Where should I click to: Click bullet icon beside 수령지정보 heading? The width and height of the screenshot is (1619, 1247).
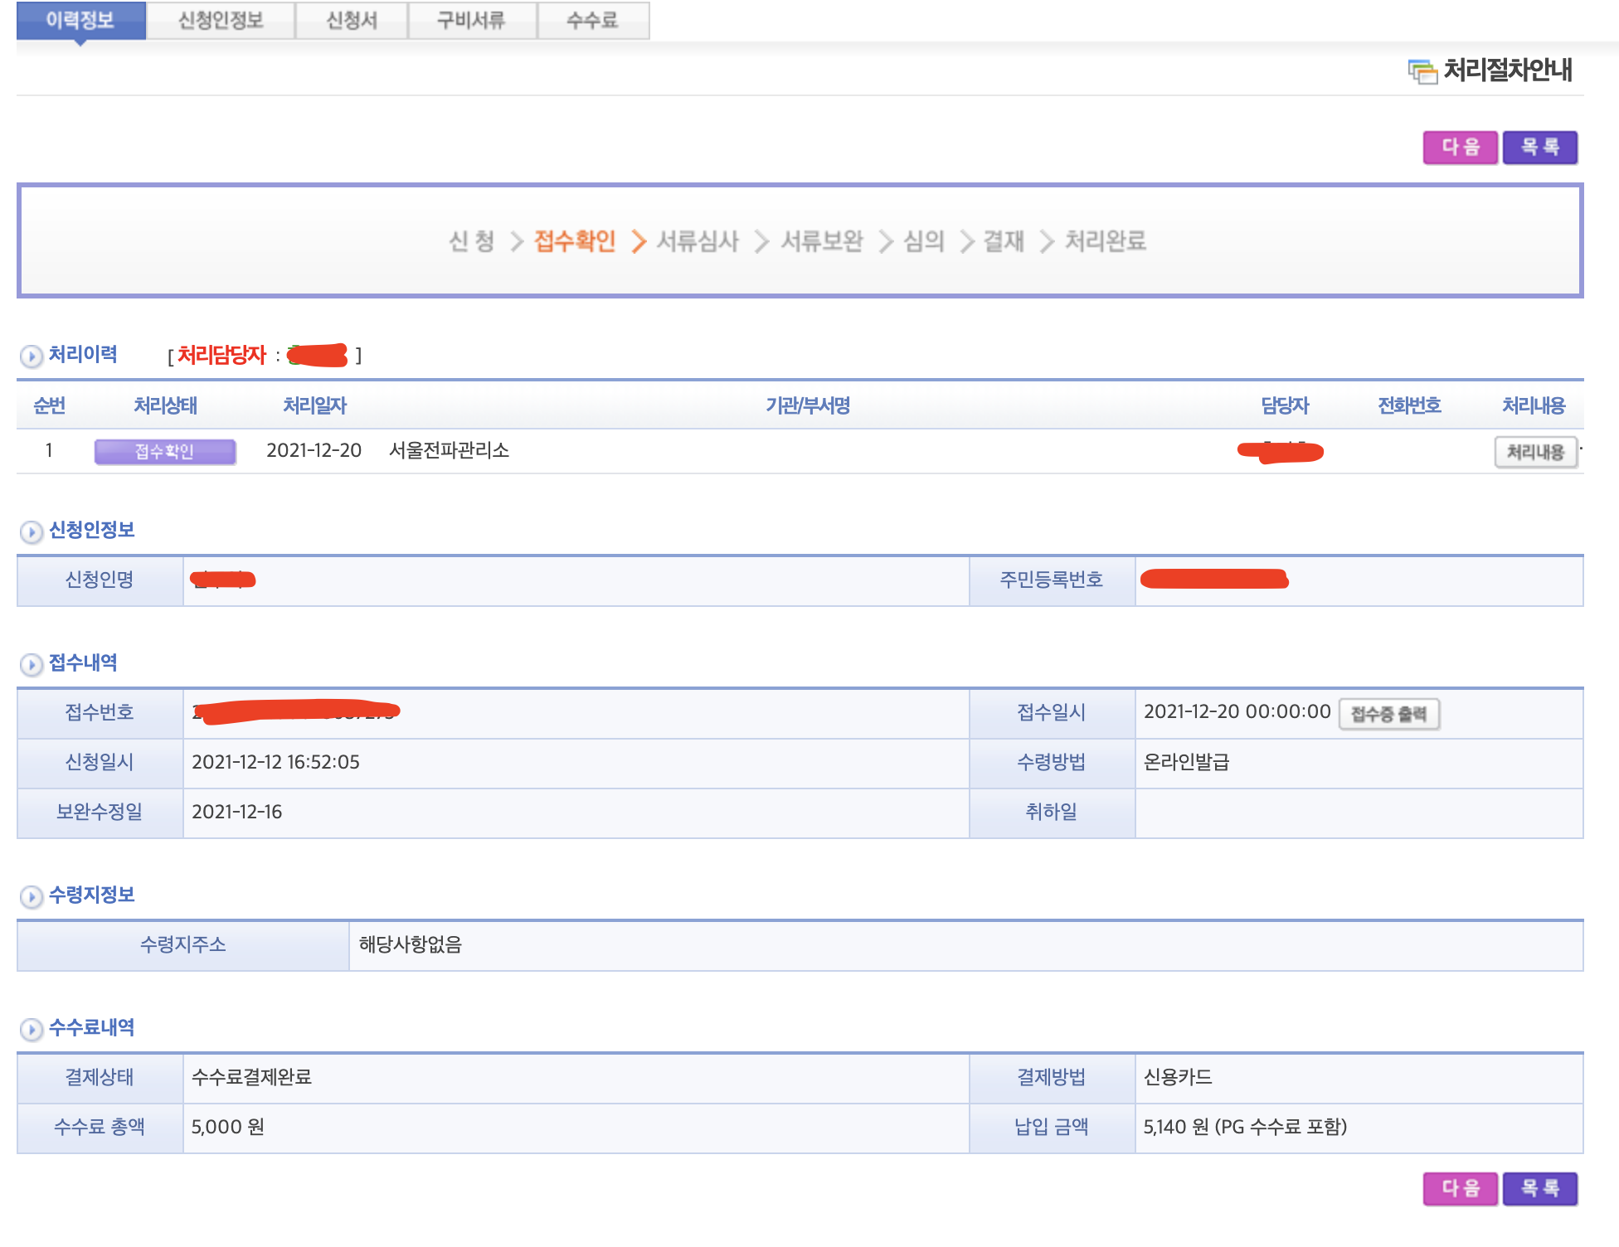(x=31, y=896)
